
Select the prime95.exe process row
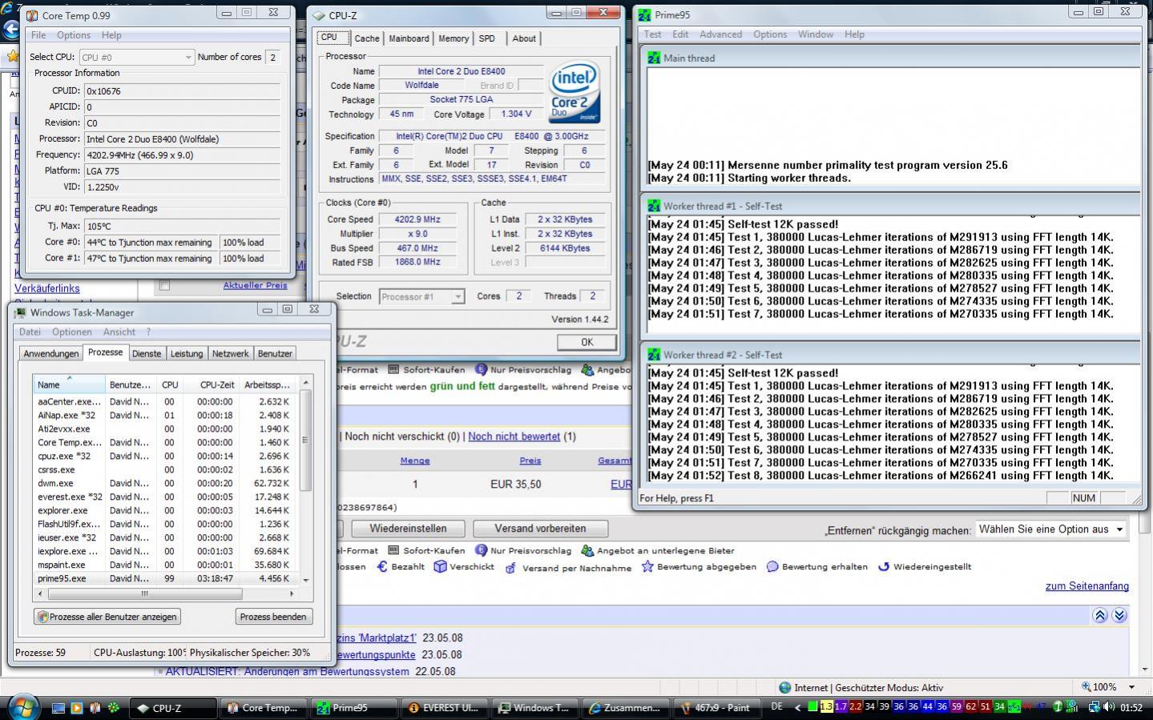click(166, 578)
